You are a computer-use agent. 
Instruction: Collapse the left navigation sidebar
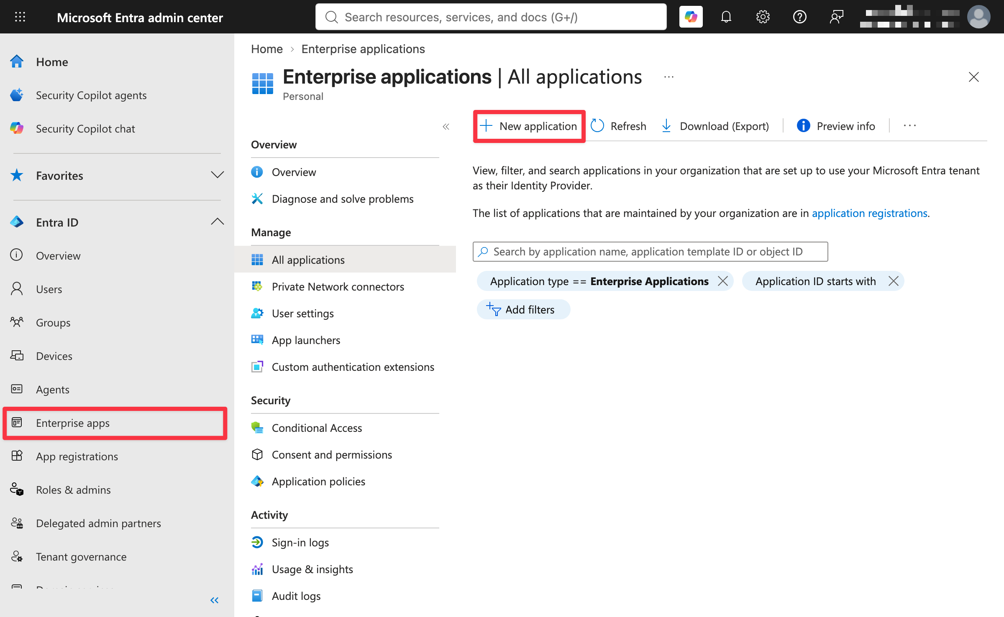click(x=214, y=600)
